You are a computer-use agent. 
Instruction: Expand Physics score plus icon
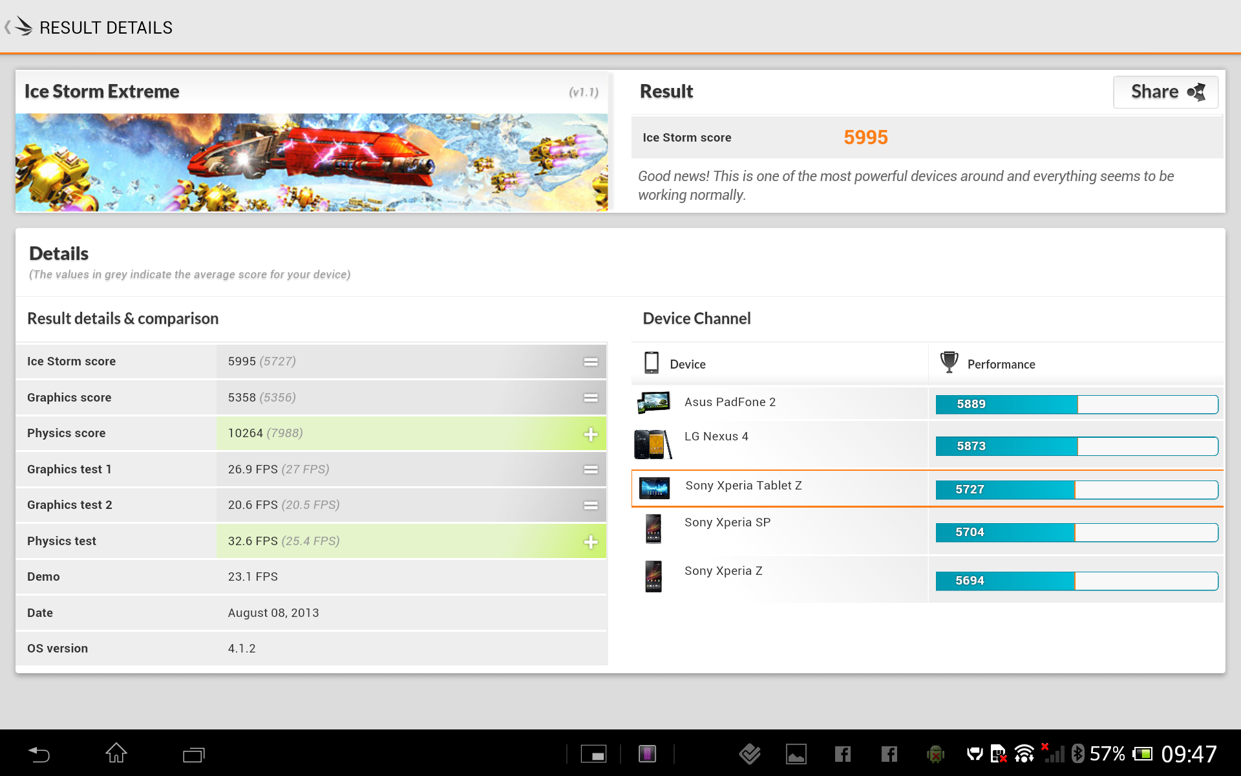click(590, 434)
